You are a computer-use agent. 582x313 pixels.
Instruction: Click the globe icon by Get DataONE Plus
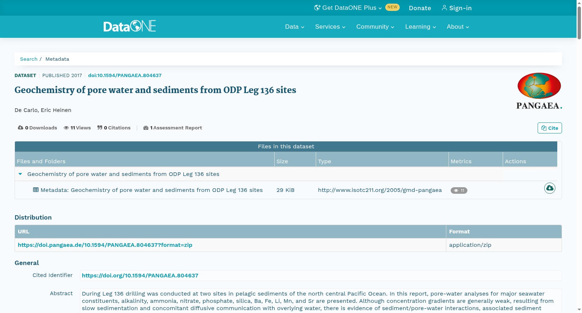pos(317,8)
